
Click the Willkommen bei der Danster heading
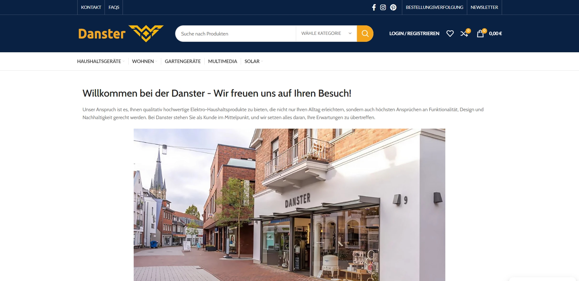217,93
